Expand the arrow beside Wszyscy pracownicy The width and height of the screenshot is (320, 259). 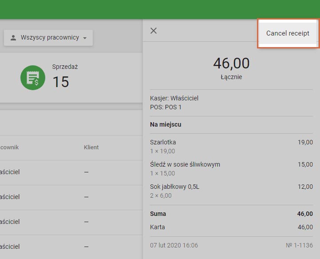click(85, 38)
